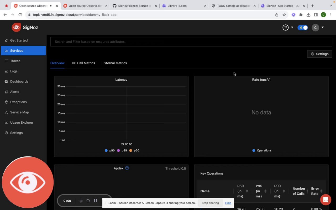Sort Key Operations by P95 column

click(x=265, y=191)
